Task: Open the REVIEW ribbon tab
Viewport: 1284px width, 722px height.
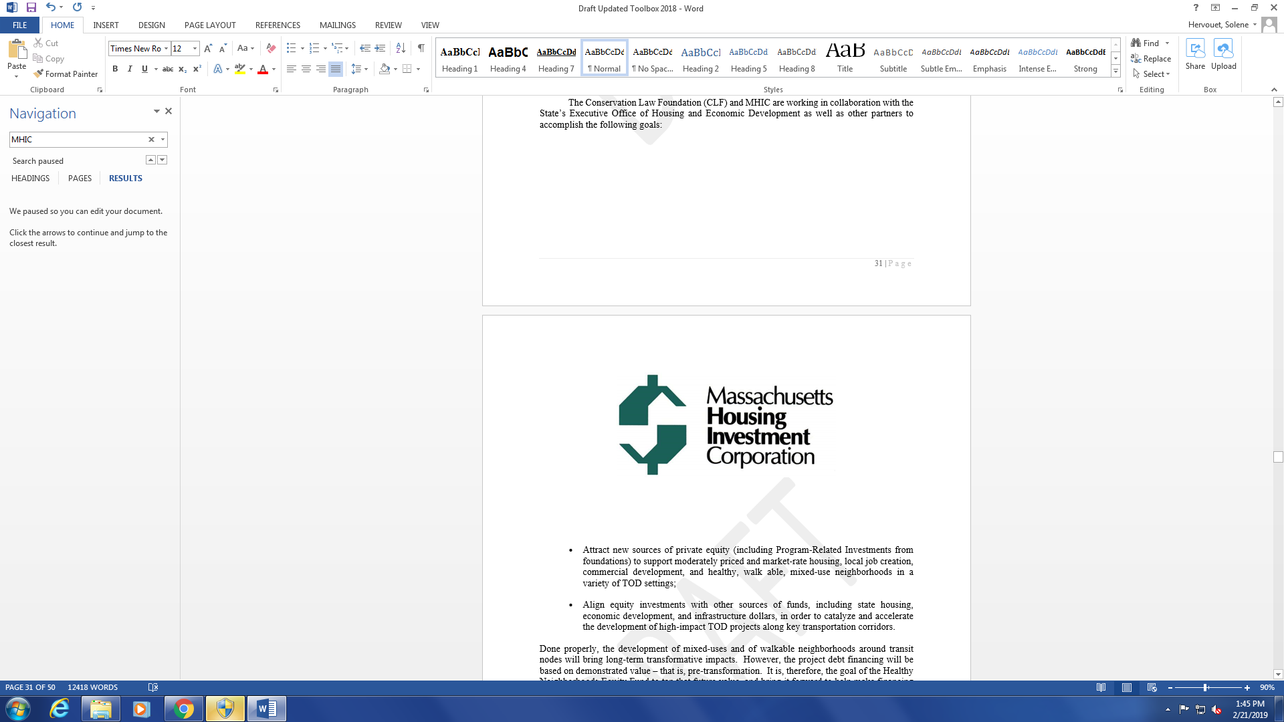Action: (x=388, y=25)
